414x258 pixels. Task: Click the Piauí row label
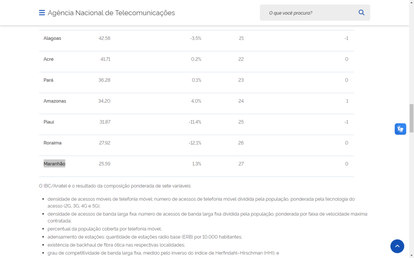(49, 122)
